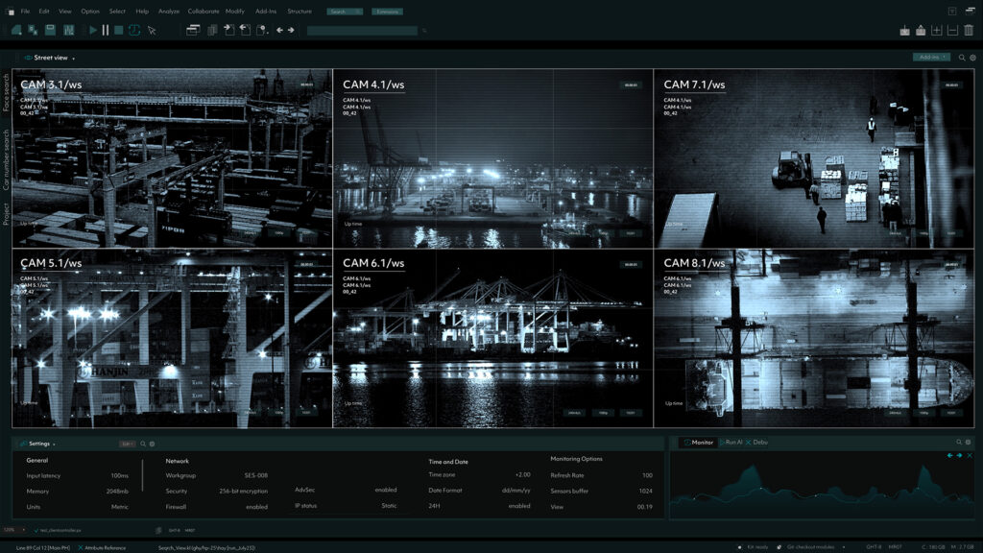Click the Extensions button in the menu bar

(x=387, y=12)
